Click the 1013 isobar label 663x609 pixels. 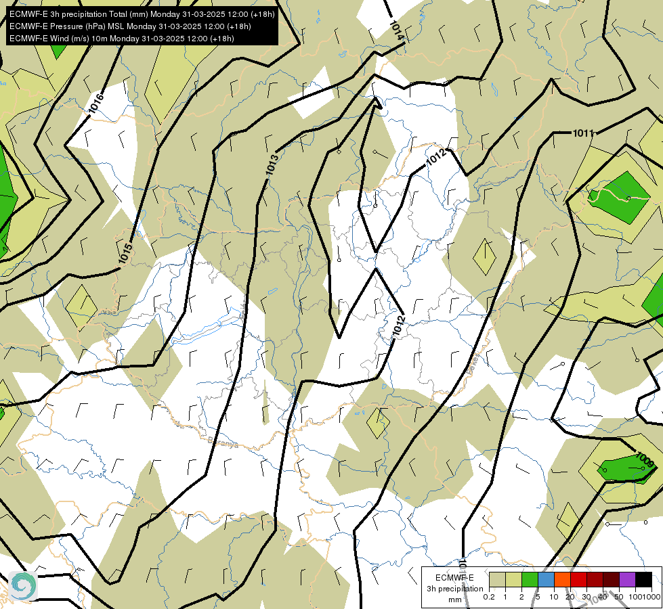[272, 165]
